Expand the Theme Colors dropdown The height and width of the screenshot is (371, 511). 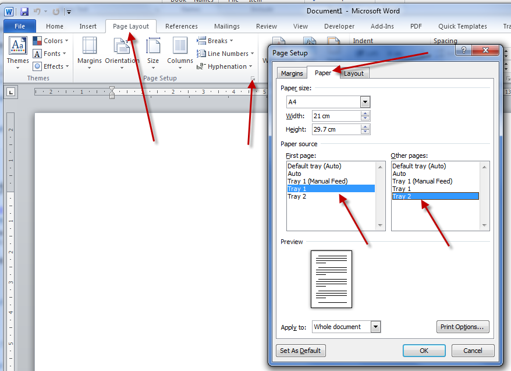[51, 41]
